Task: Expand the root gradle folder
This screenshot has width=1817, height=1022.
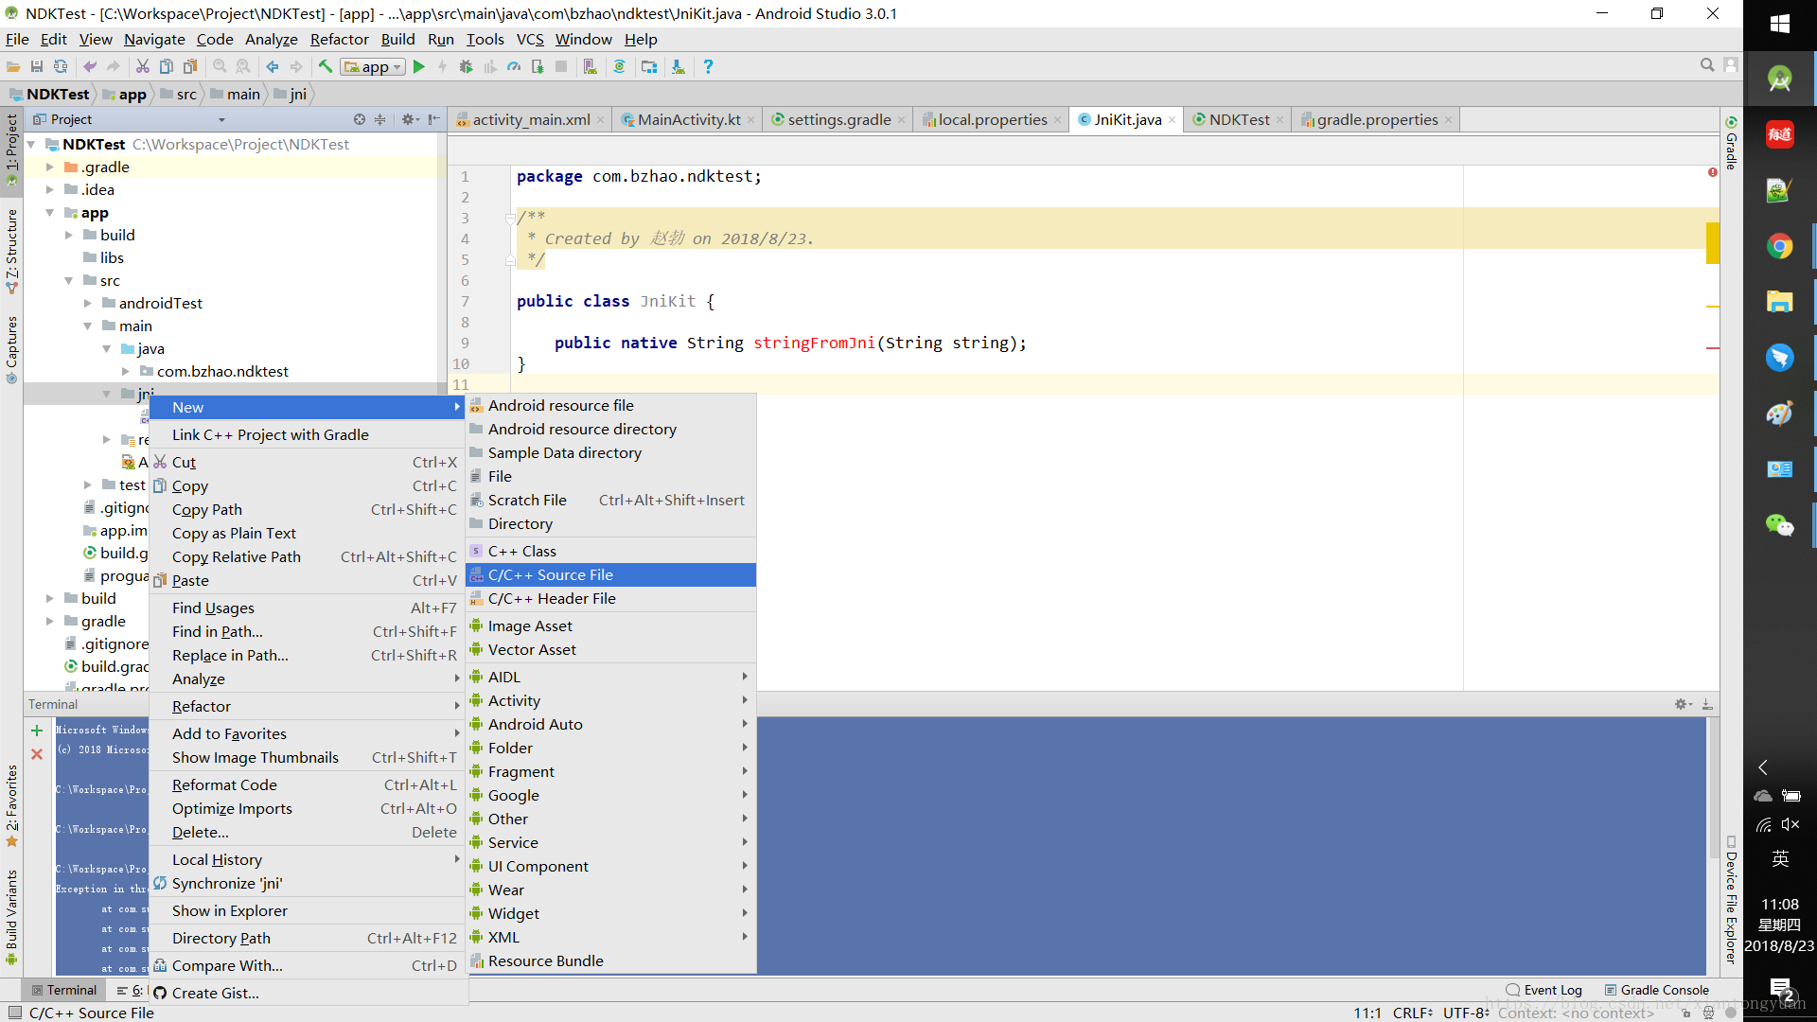Action: 50,621
